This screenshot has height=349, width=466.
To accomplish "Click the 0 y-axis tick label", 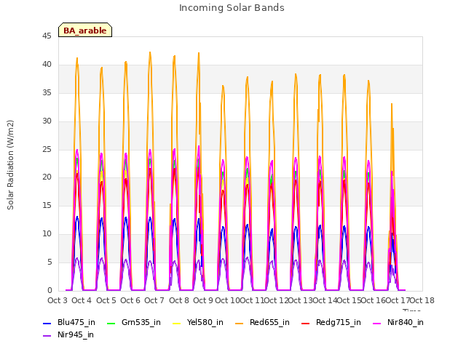I will 50,291.
